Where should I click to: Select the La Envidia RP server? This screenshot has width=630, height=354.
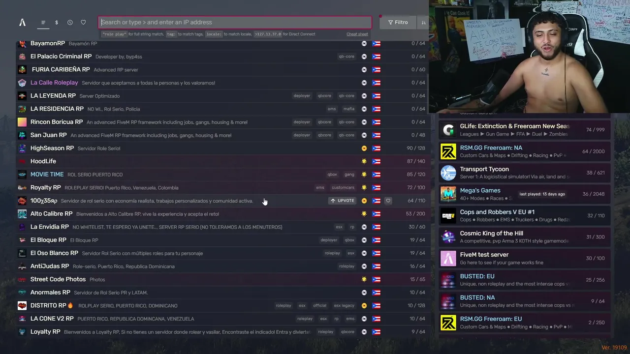point(222,227)
